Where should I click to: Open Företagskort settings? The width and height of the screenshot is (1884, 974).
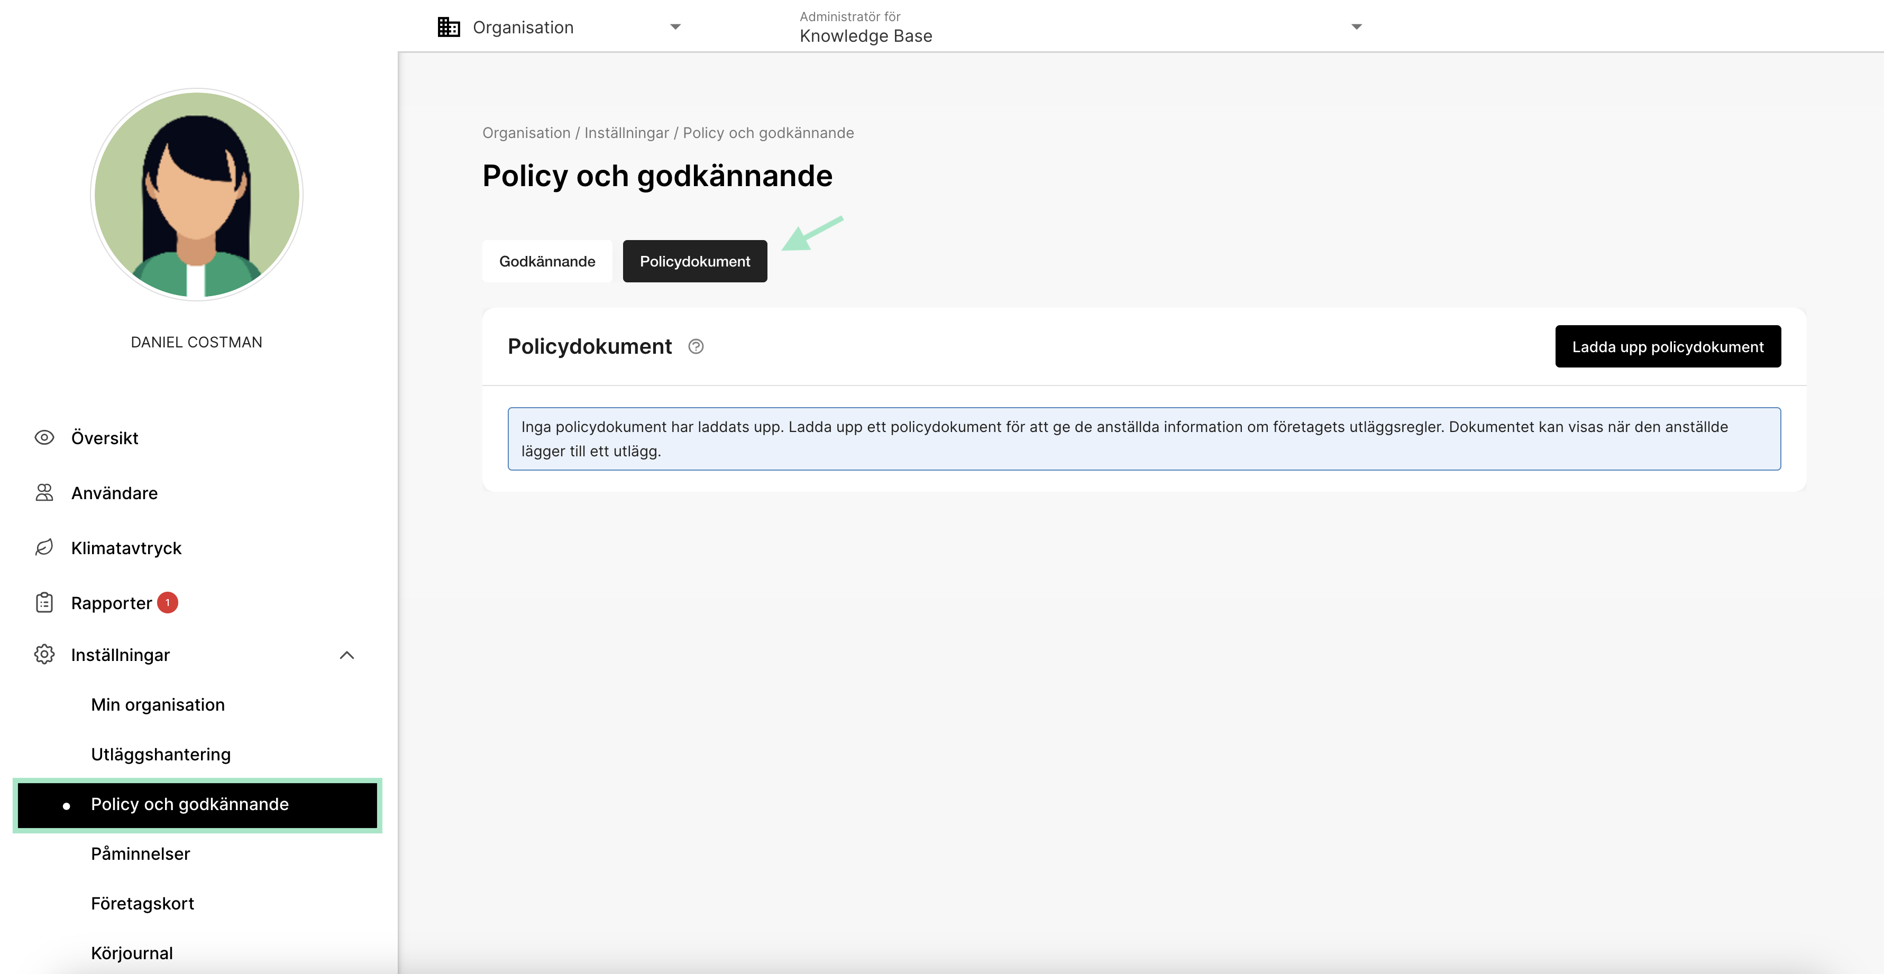pyautogui.click(x=142, y=904)
